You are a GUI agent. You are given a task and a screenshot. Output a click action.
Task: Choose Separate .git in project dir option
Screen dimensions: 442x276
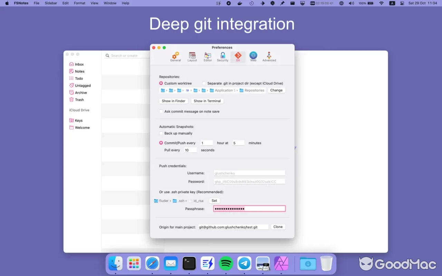[204, 83]
